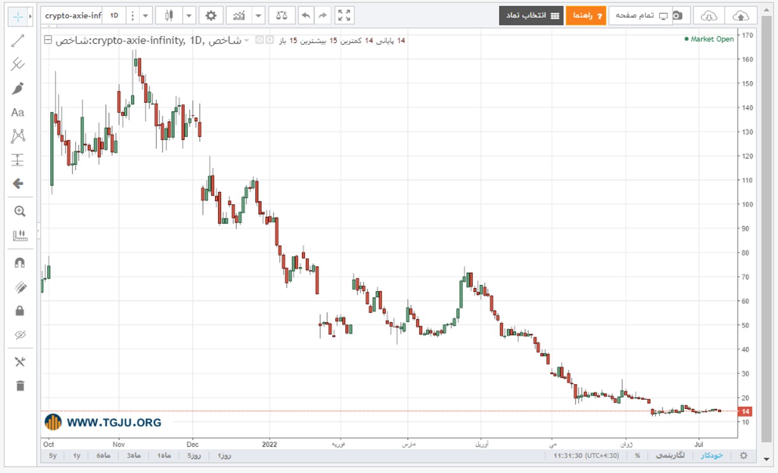
Task: Select the crosshair cursor tool
Action: coord(18,17)
